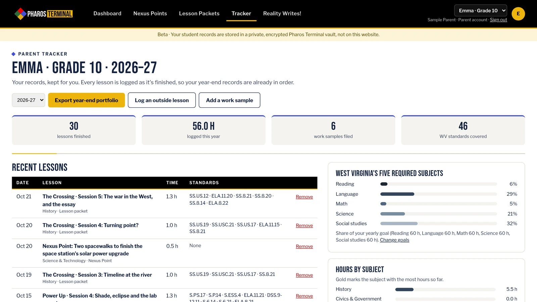
Task: Click the TIME column header
Action: (172, 183)
